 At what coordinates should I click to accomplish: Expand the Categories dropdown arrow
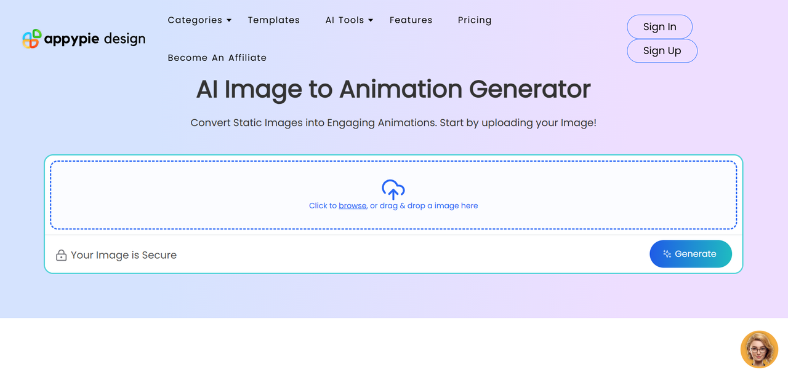[x=229, y=20]
